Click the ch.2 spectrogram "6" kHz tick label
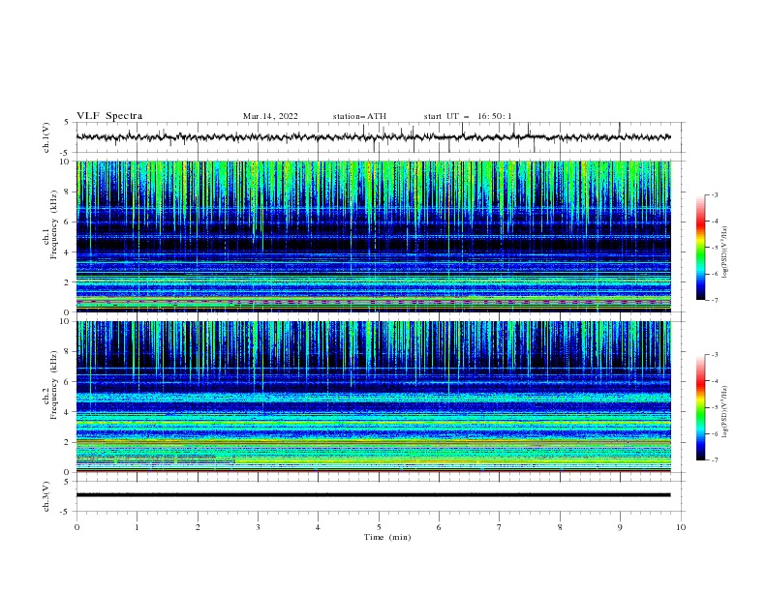767x592 pixels. tap(69, 382)
